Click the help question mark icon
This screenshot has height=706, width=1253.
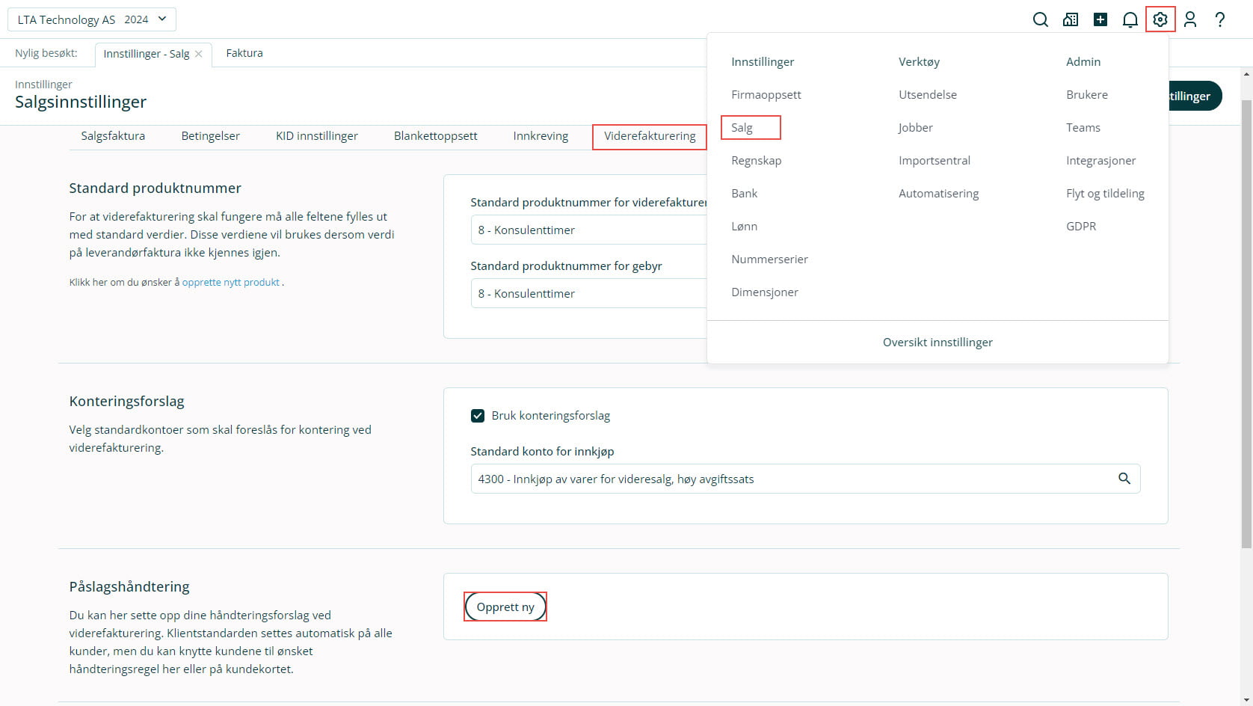[x=1220, y=20]
